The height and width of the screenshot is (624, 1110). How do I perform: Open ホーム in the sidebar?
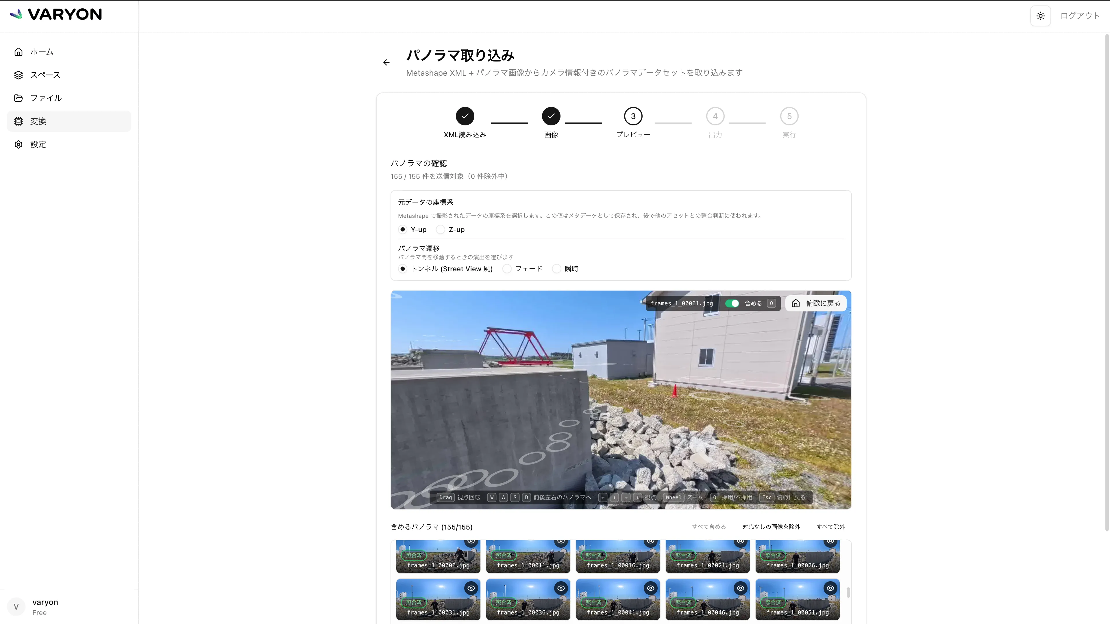click(x=69, y=52)
